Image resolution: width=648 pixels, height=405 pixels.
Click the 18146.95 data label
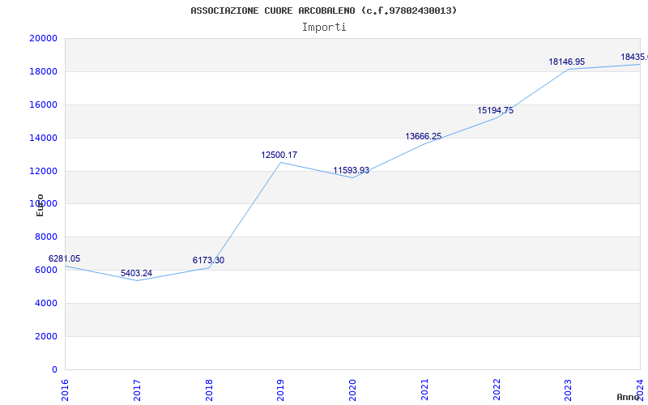(566, 62)
